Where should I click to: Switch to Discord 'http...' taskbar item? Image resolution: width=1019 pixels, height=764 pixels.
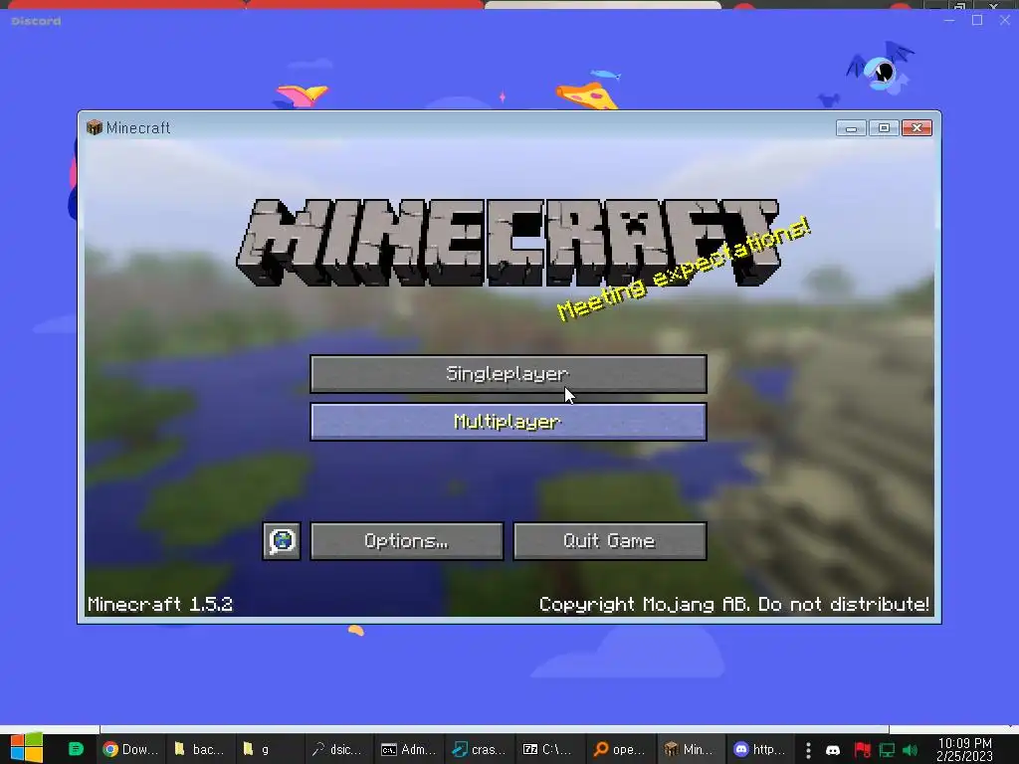click(759, 749)
